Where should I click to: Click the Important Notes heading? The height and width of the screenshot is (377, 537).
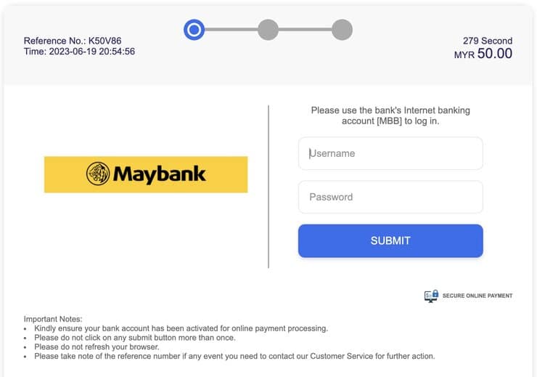pos(53,319)
